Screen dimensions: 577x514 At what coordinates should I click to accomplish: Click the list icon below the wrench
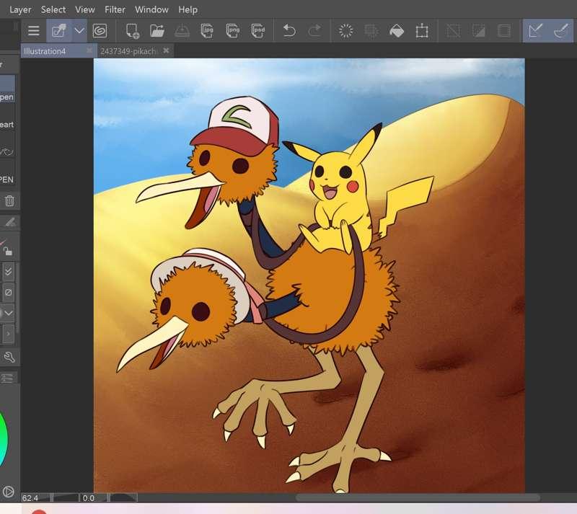pos(7,378)
